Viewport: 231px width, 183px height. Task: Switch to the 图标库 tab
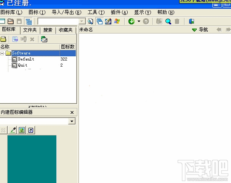[x=9, y=30]
